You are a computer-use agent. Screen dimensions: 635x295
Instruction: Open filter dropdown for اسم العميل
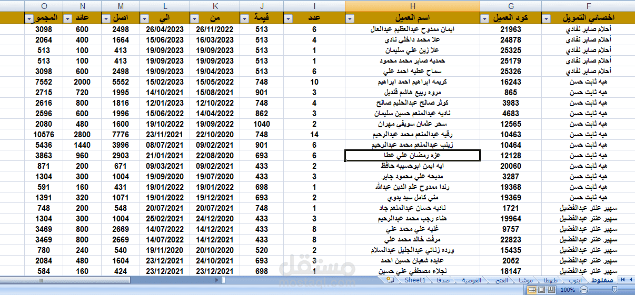351,18
